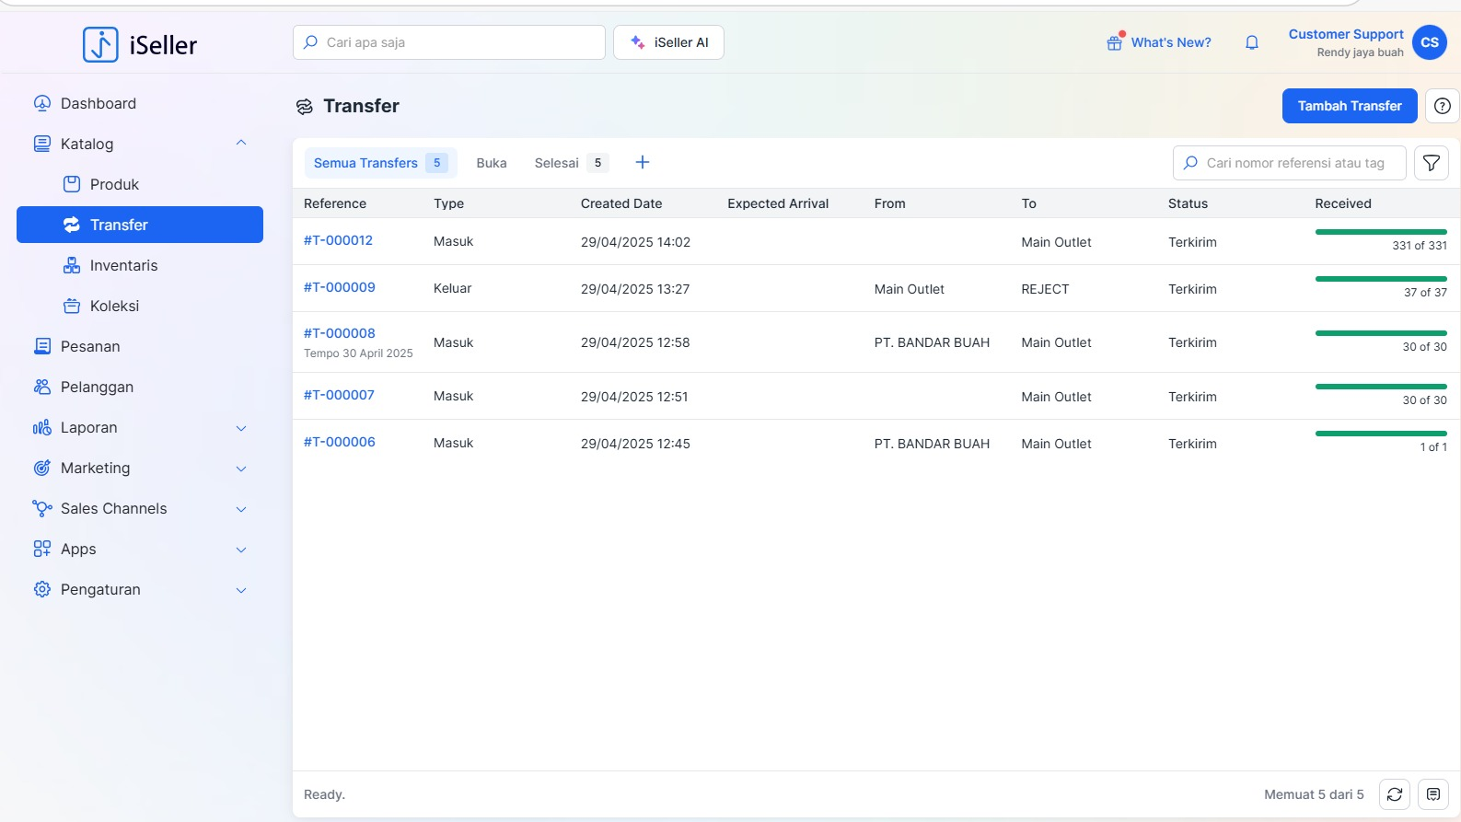Switch to the Selesai tab
This screenshot has height=822, width=1461.
557,163
